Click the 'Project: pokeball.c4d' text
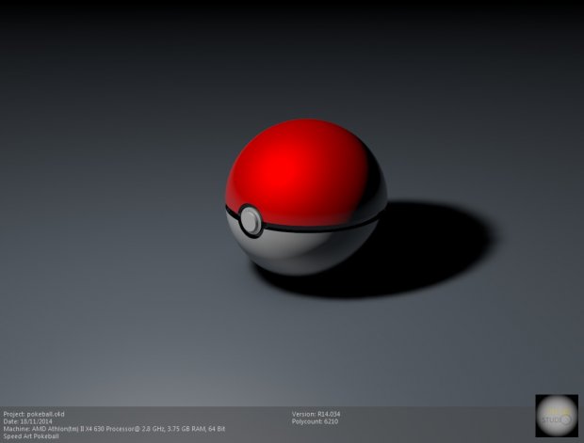 [x=34, y=414]
